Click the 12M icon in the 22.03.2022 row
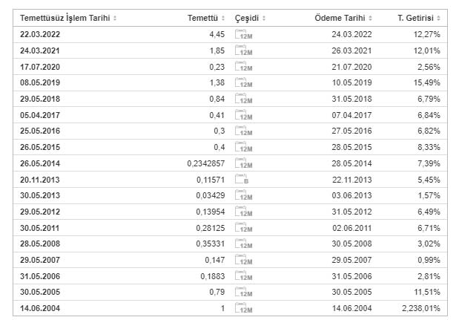Image resolution: width=456 pixels, height=320 pixels. 243,34
